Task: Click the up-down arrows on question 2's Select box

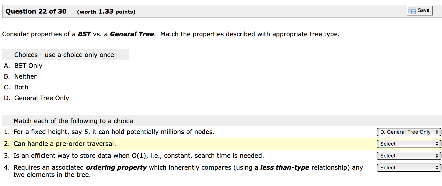Action: [x=436, y=144]
